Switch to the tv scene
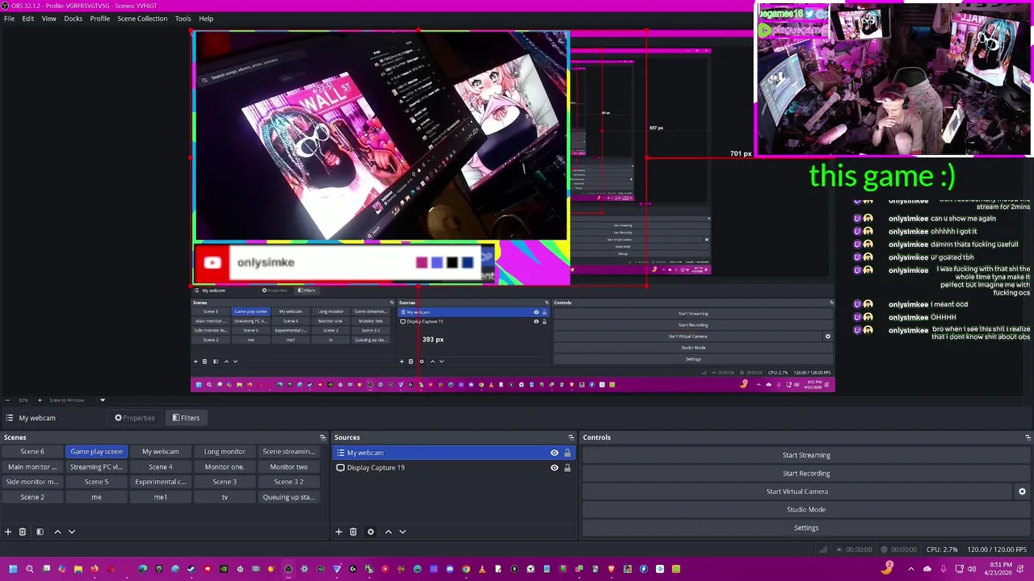 coord(225,497)
